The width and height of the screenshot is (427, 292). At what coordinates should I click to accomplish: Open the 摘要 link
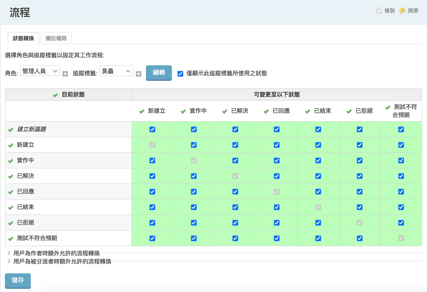[413, 11]
